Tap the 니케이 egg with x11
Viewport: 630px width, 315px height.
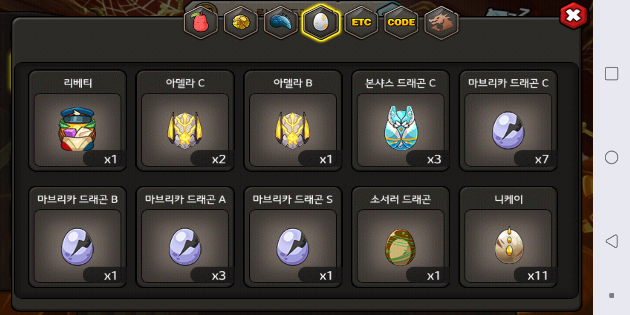coord(508,237)
